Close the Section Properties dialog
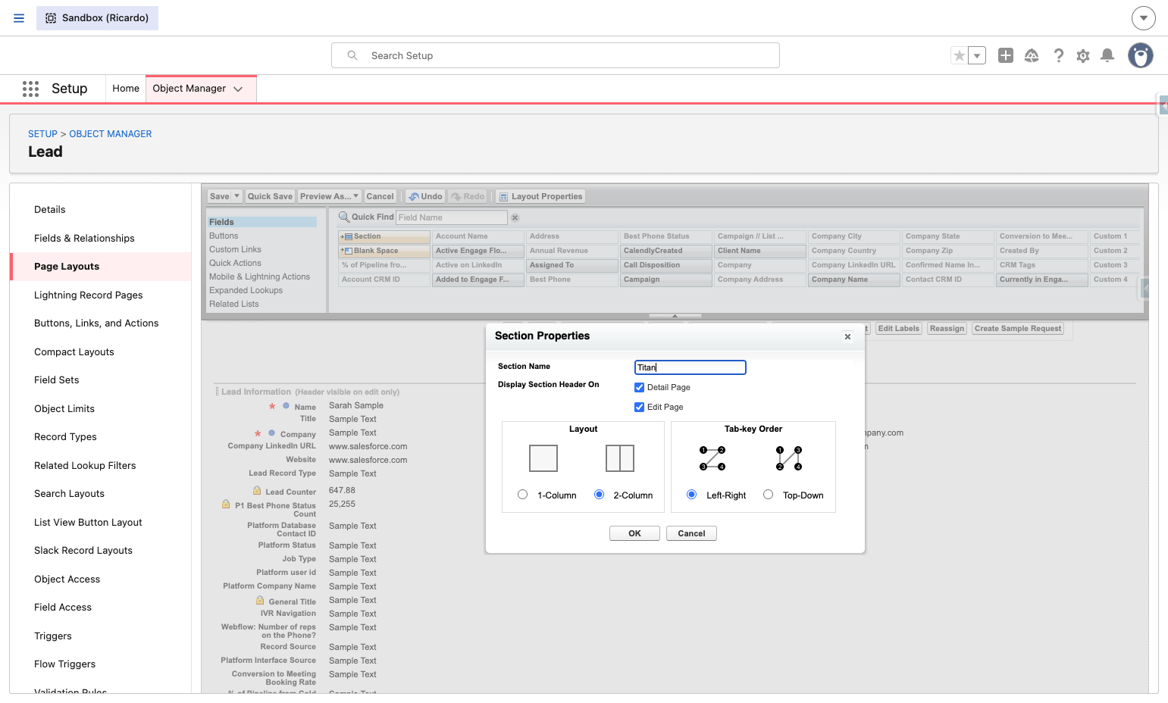The height and width of the screenshot is (703, 1168). 847,337
